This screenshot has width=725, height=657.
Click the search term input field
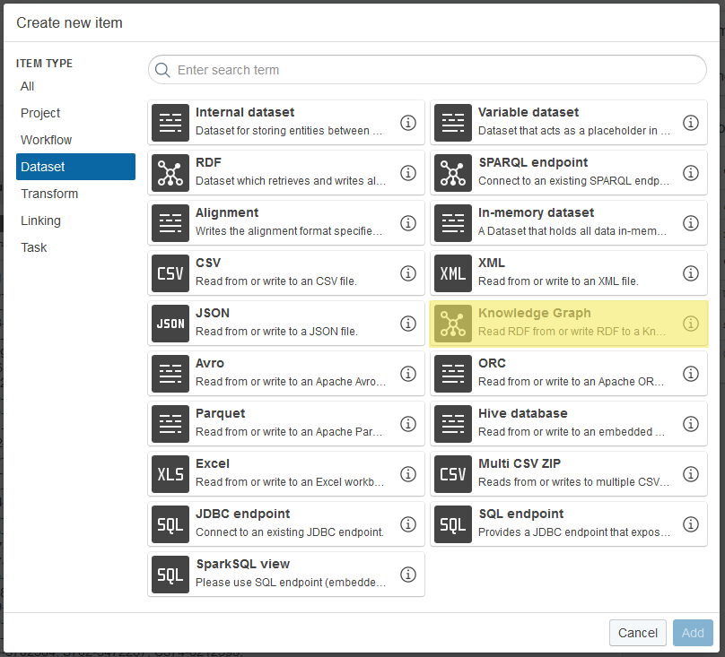tap(427, 69)
